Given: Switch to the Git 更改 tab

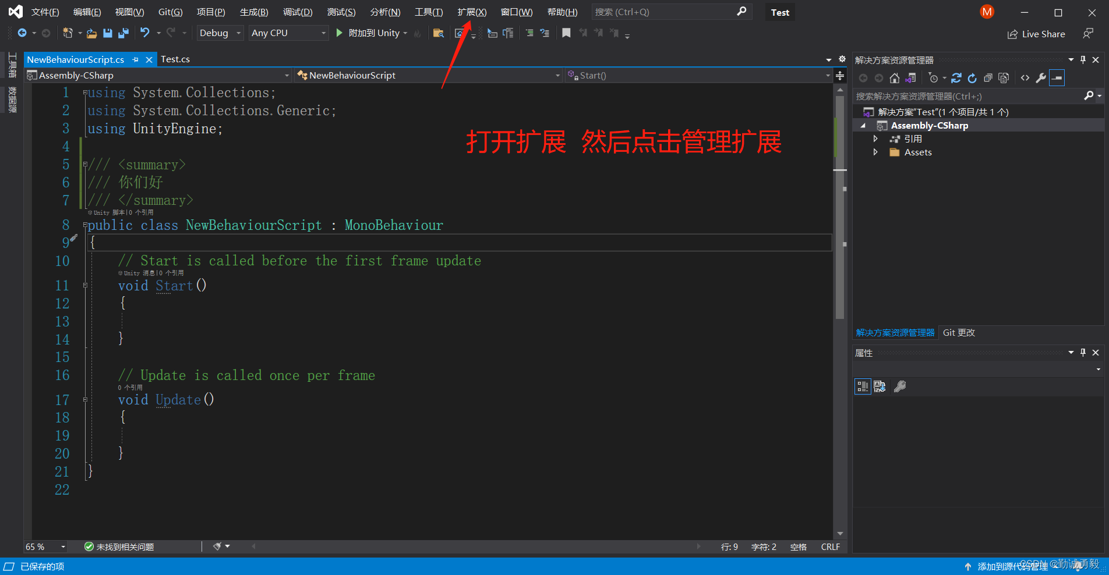Looking at the screenshot, I should [x=959, y=332].
